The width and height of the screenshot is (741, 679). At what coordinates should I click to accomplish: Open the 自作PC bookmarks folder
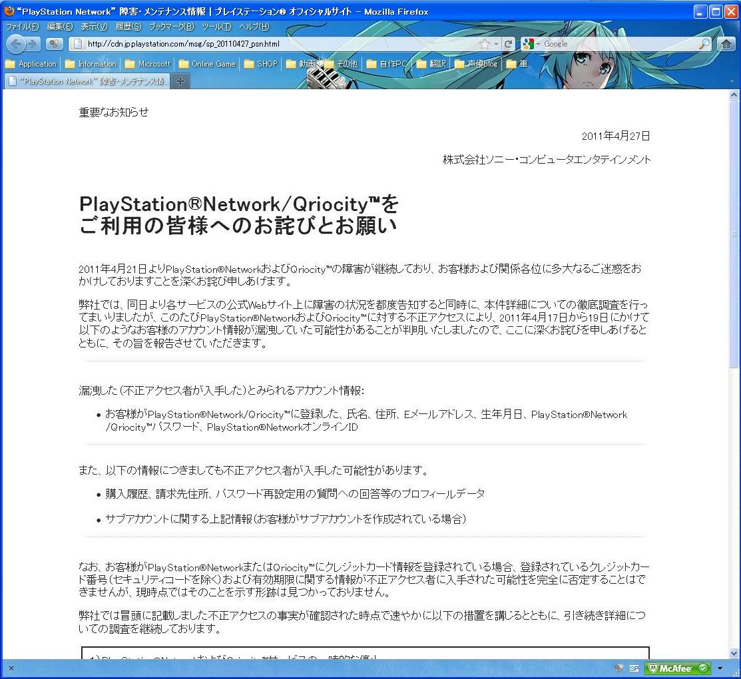click(387, 64)
